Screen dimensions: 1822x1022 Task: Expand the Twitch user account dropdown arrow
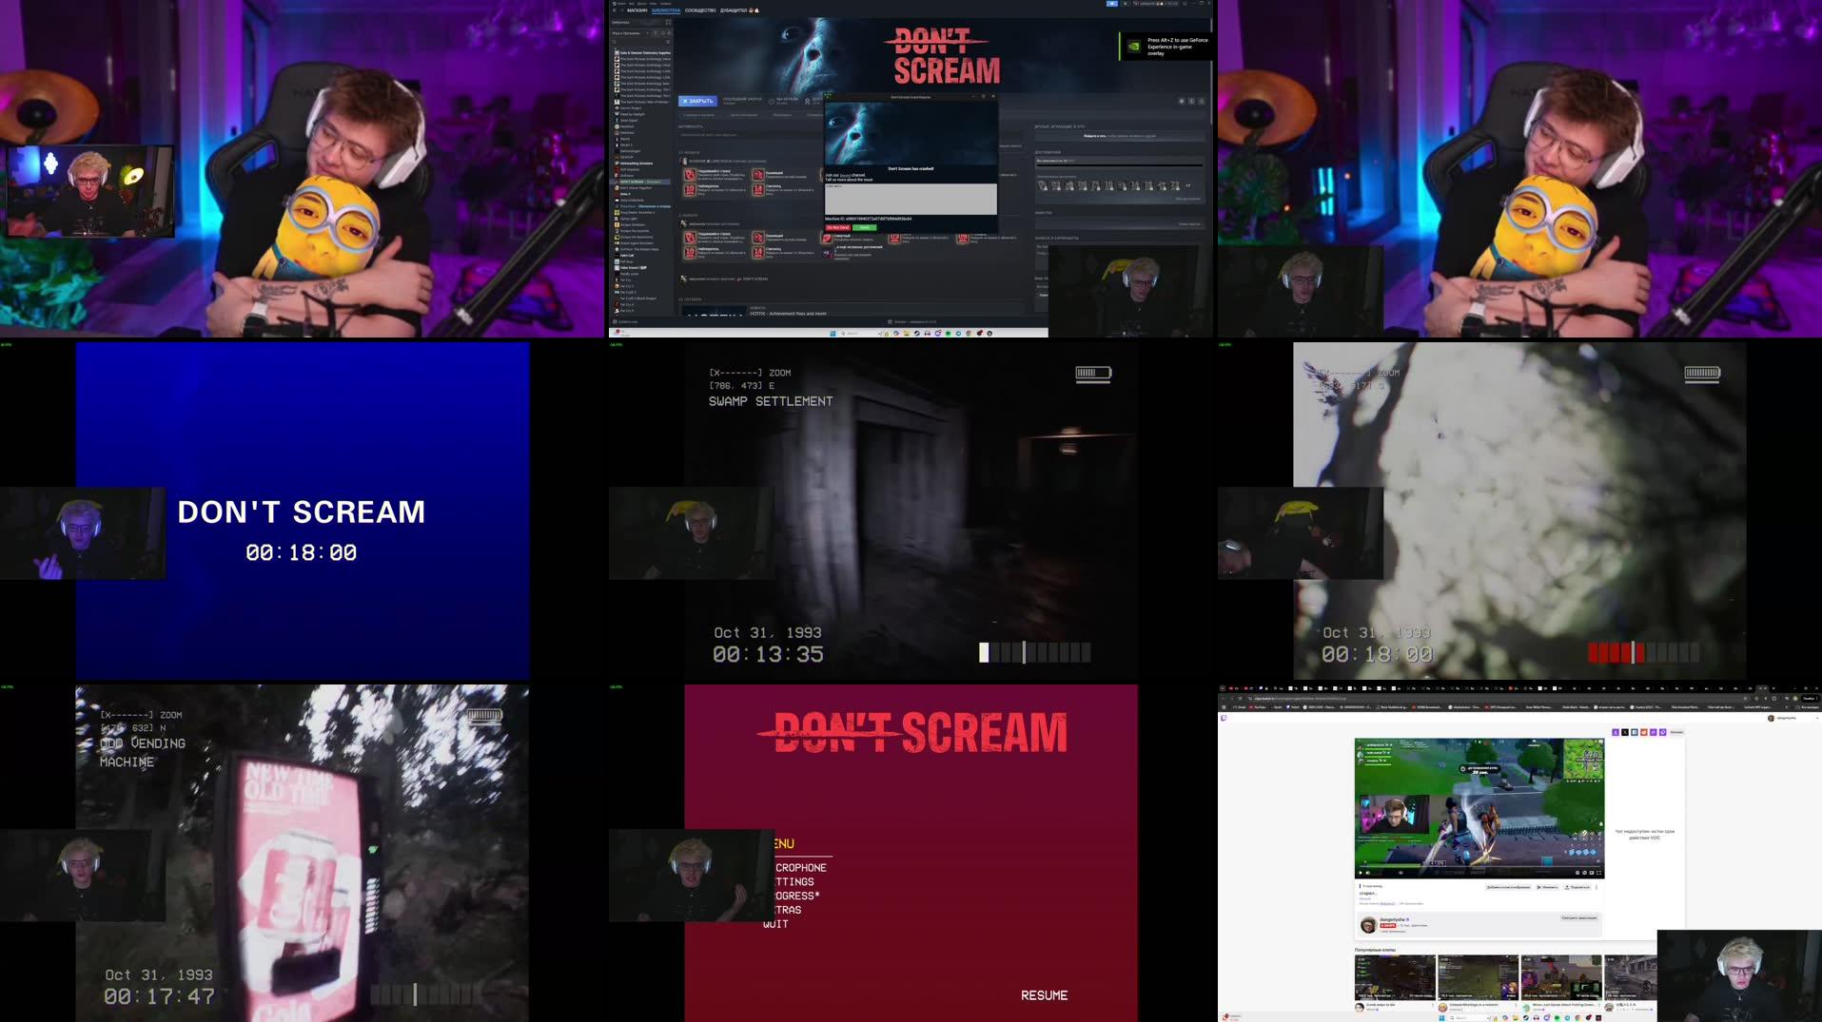[1816, 718]
